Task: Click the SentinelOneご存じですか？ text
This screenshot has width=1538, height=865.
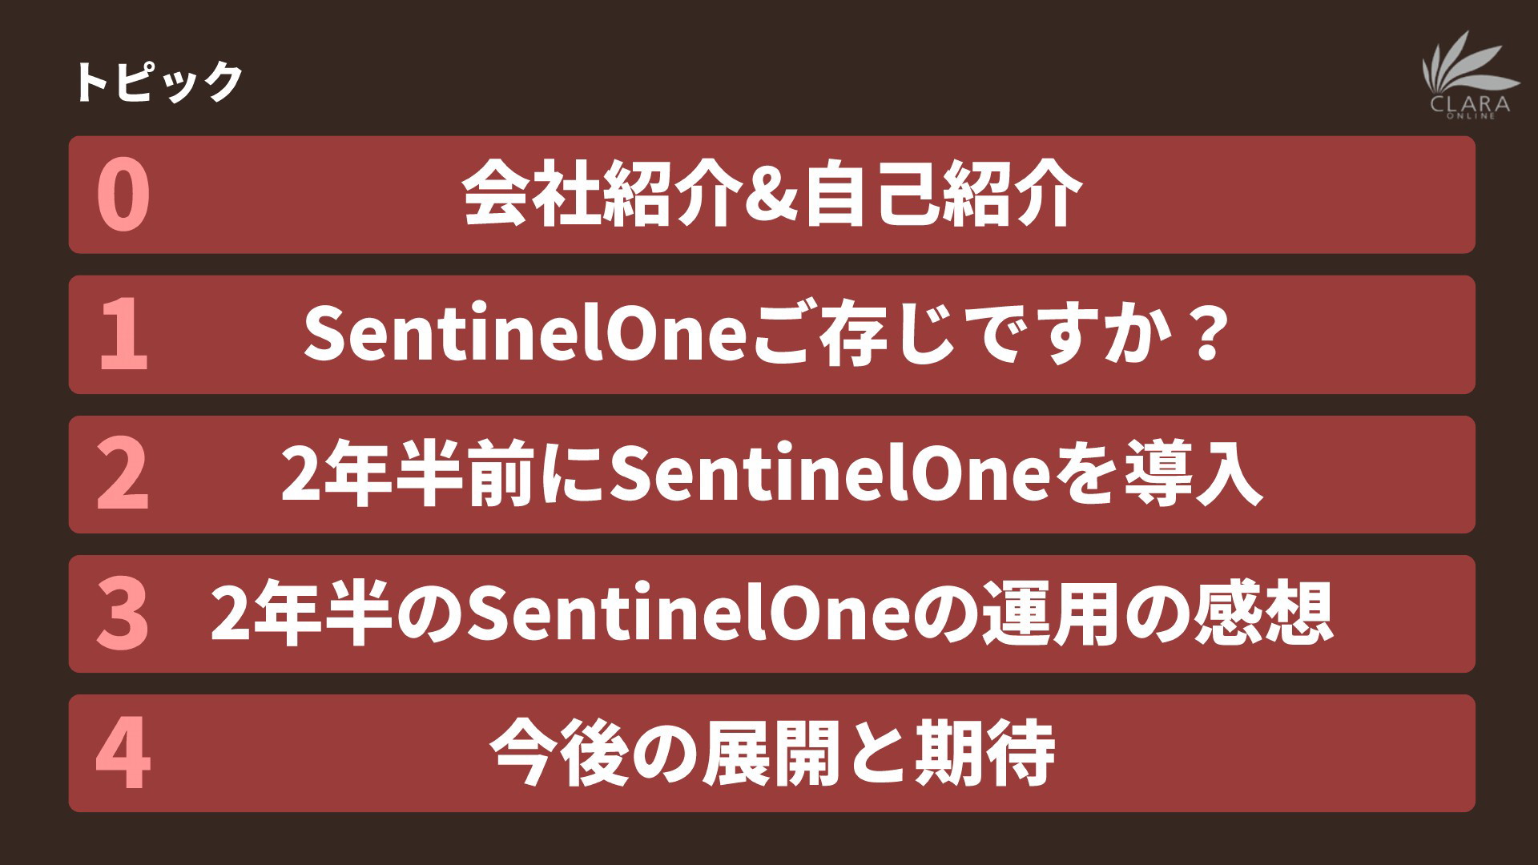Action: coord(766,334)
